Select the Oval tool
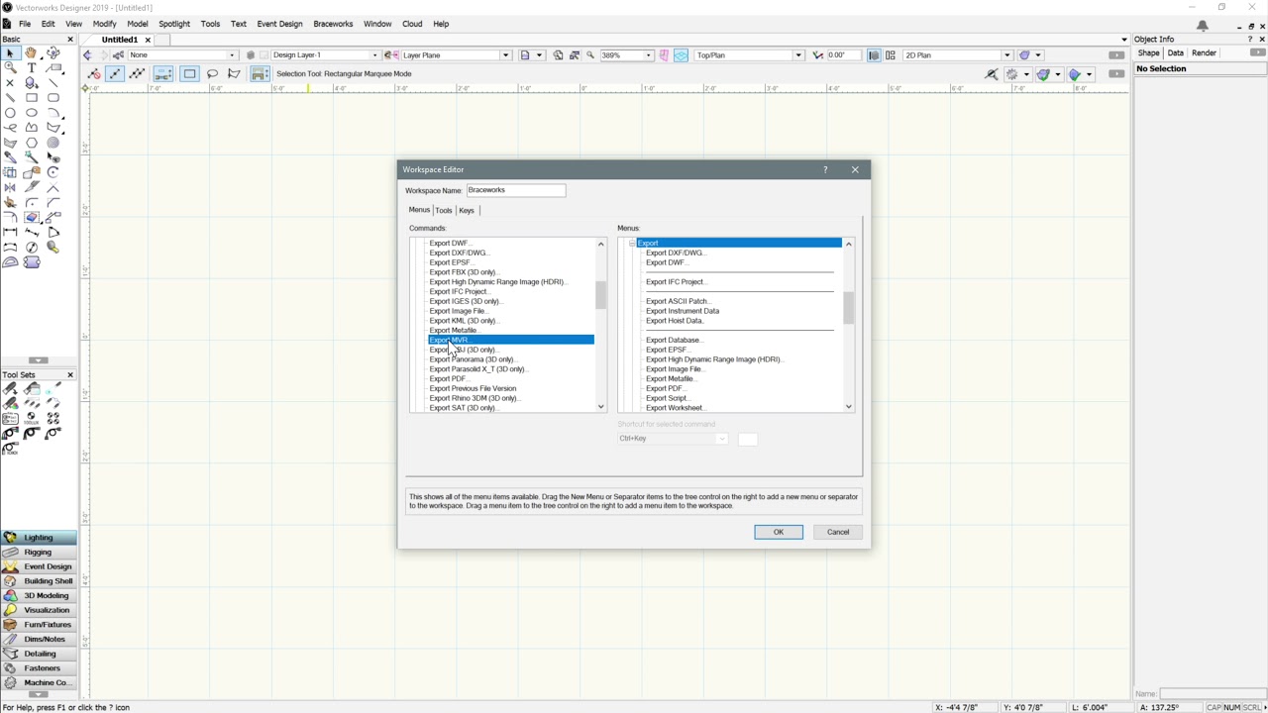Image resolution: width=1268 pixels, height=713 pixels. [32, 113]
